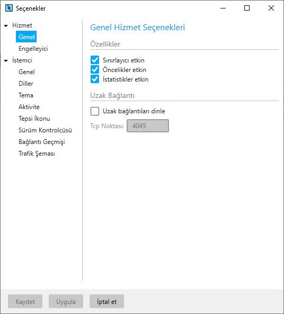Open Genel under İstemci
The height and width of the screenshot is (314, 284).
[26, 72]
